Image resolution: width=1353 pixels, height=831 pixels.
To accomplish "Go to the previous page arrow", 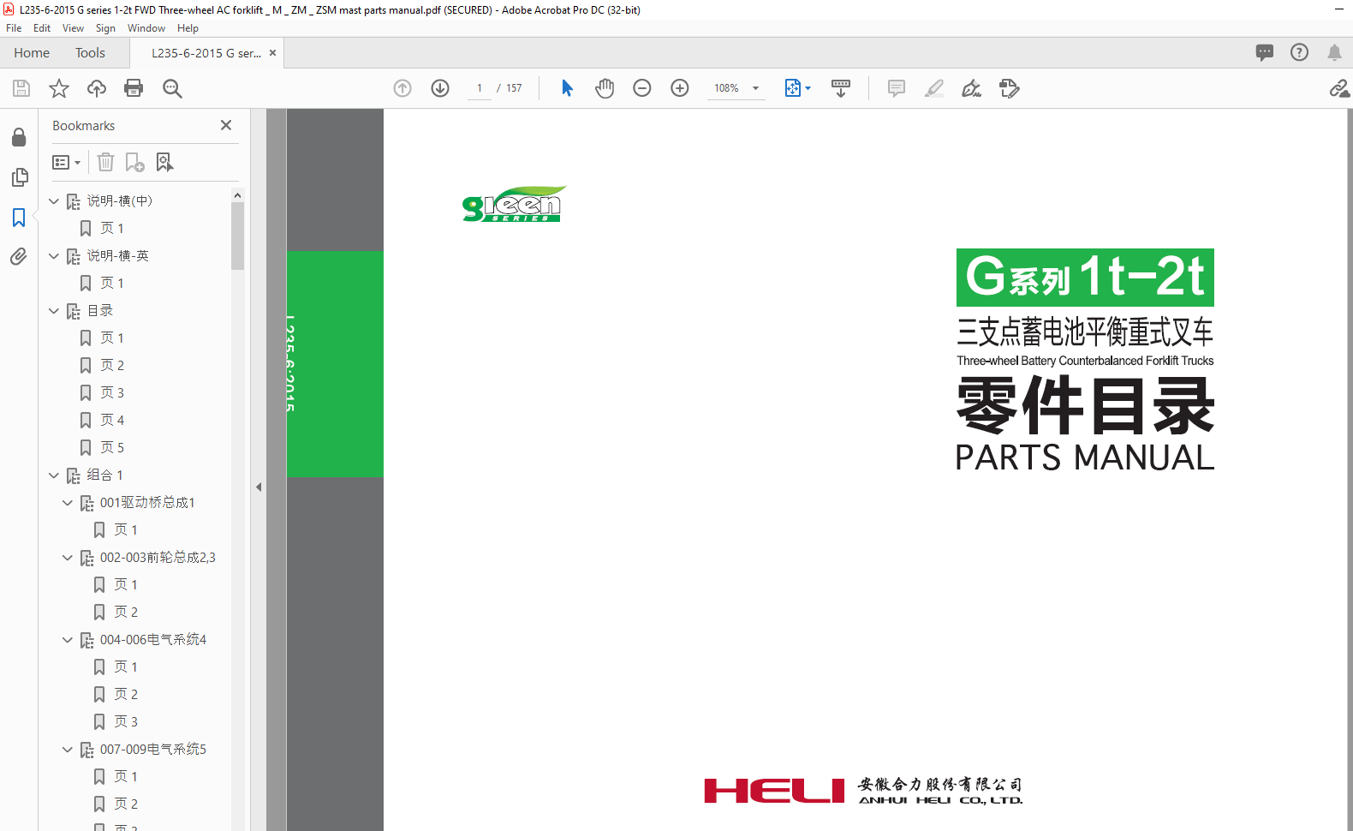I will (x=402, y=88).
